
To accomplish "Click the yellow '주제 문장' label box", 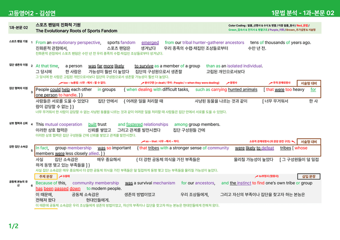I will [x=46, y=176].
